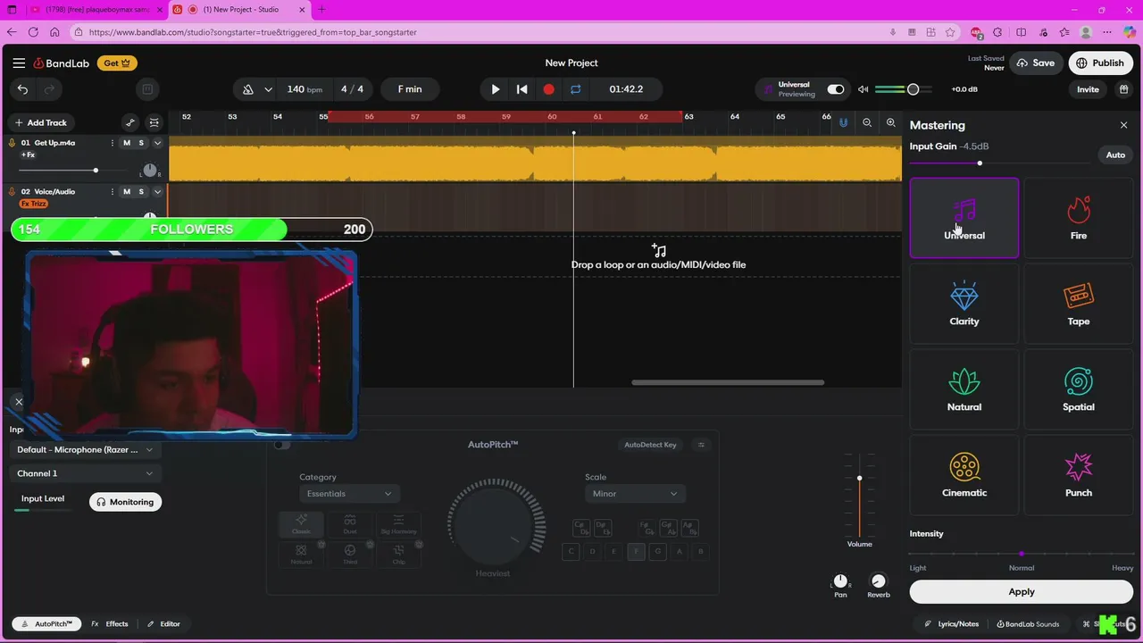Adjust the Input Gain slider handle
The image size is (1143, 643).
[x=980, y=163]
